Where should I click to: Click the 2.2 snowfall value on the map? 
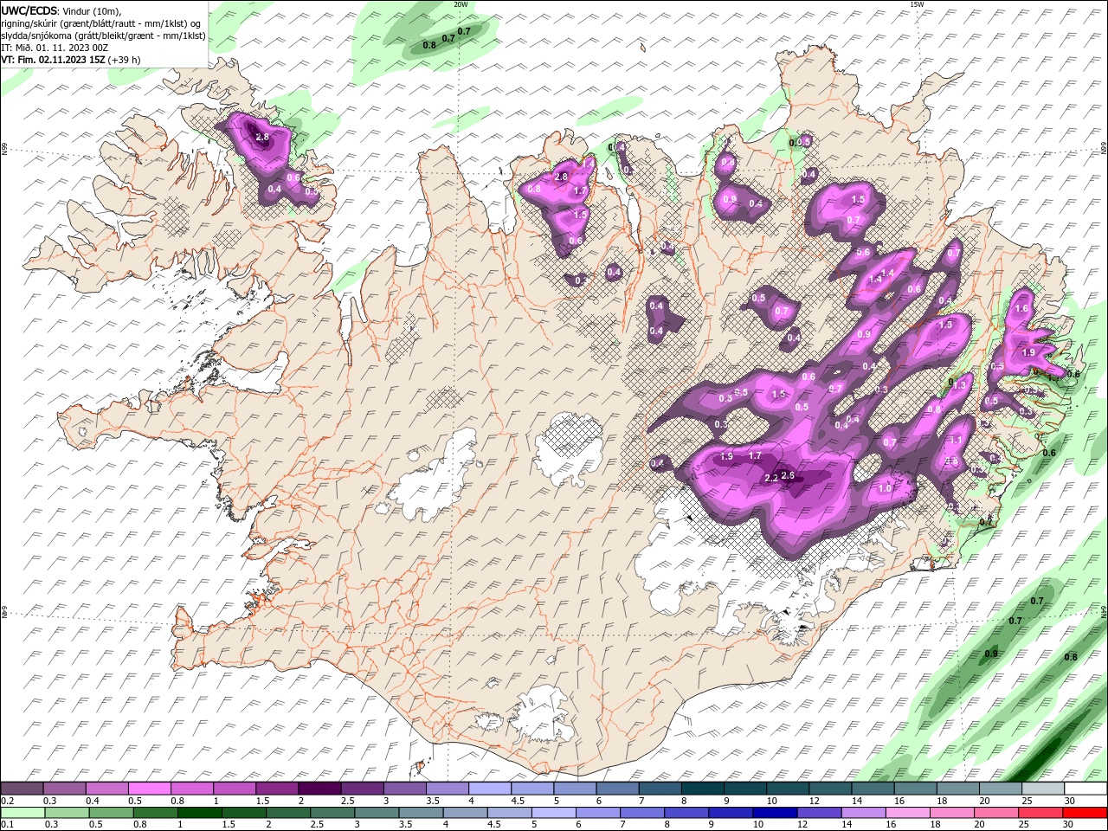[771, 478]
